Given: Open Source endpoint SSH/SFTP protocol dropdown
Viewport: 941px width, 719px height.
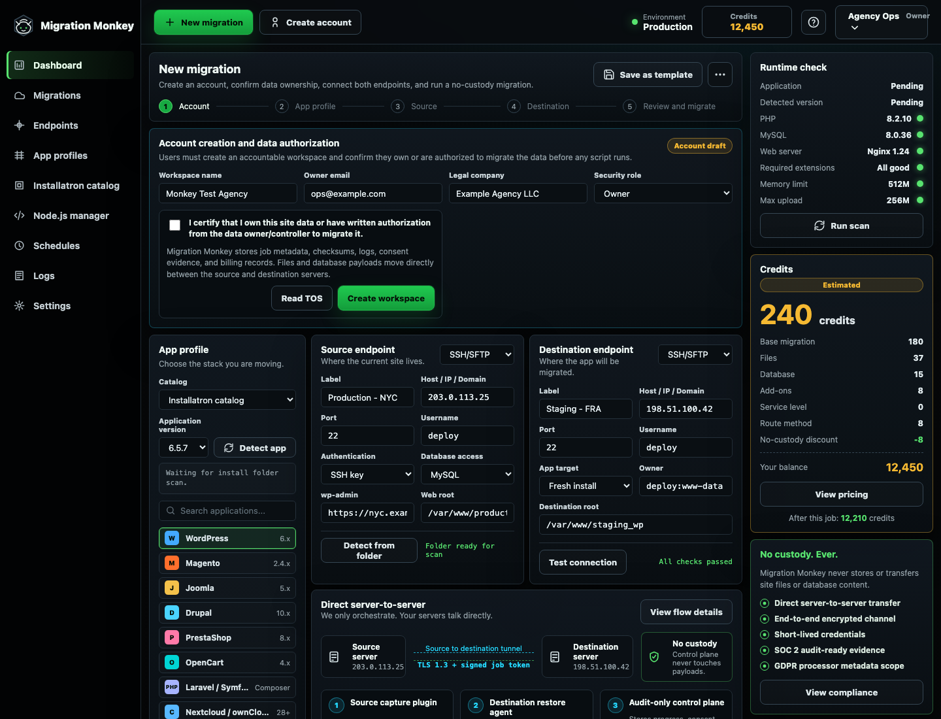Looking at the screenshot, I should [477, 354].
